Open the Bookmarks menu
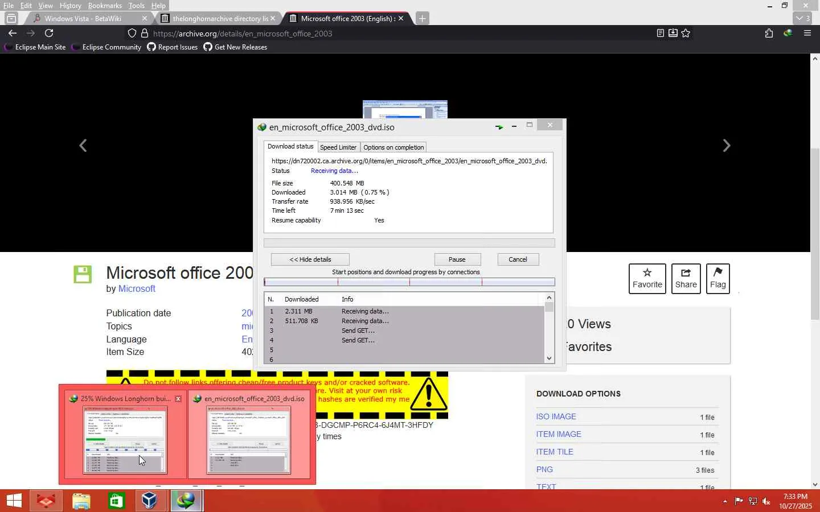 tap(105, 6)
